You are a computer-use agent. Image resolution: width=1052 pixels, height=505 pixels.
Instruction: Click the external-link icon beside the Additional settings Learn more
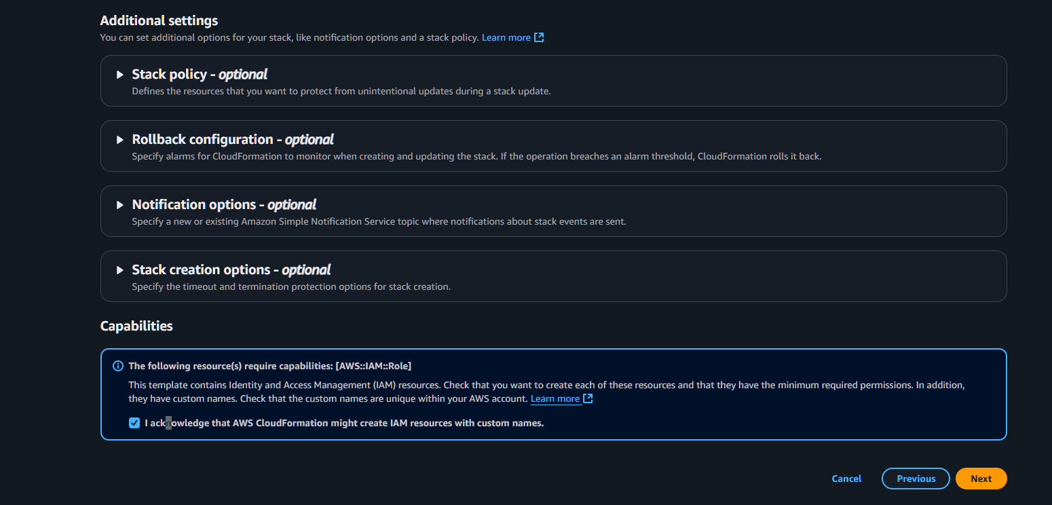539,37
